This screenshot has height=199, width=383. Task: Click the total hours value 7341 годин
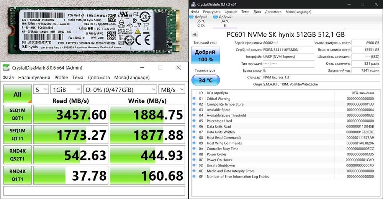click(366, 70)
